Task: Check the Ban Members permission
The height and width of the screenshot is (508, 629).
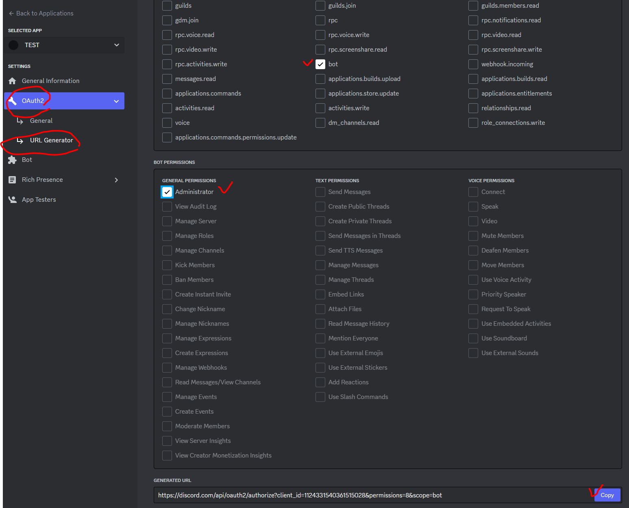Action: [x=167, y=280]
